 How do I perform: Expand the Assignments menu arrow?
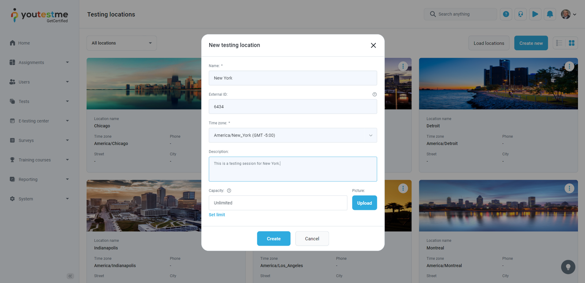(67, 62)
